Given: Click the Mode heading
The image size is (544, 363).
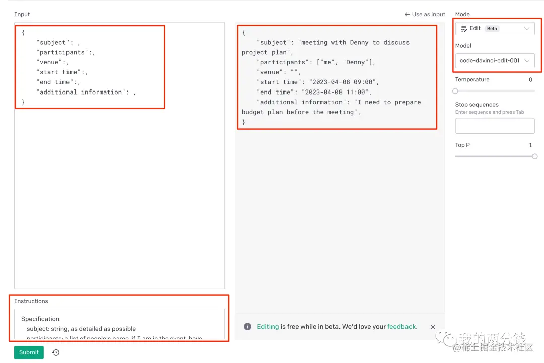Looking at the screenshot, I should click(462, 14).
